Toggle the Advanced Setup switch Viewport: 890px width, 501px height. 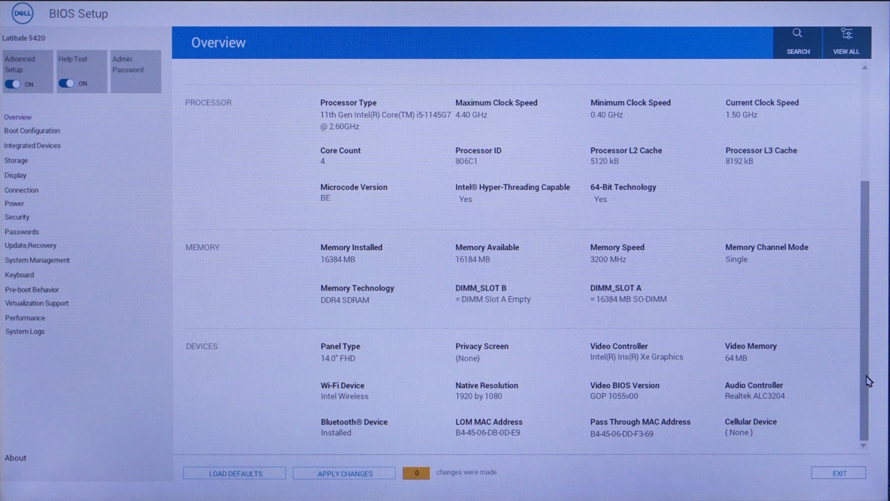12,84
